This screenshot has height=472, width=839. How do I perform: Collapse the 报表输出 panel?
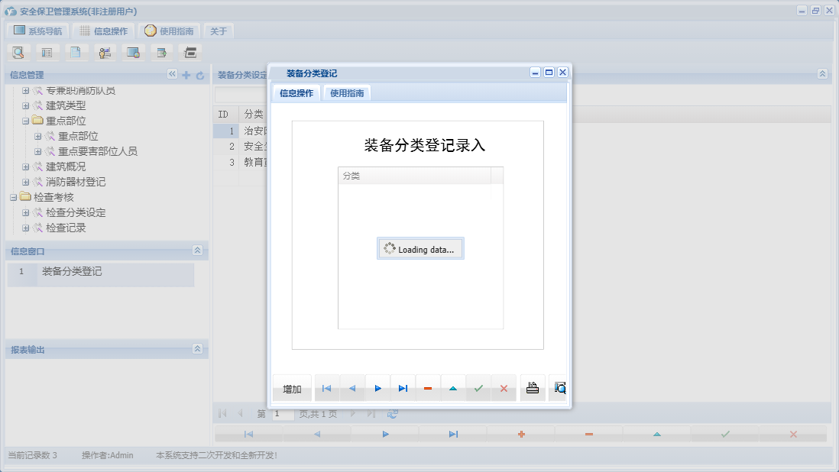coord(199,349)
